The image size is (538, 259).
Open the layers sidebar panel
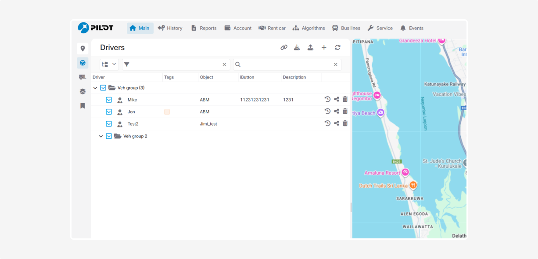[x=82, y=91]
